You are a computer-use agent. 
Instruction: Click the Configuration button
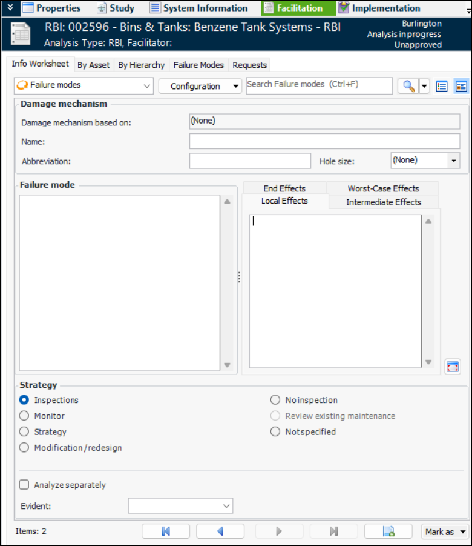point(200,86)
